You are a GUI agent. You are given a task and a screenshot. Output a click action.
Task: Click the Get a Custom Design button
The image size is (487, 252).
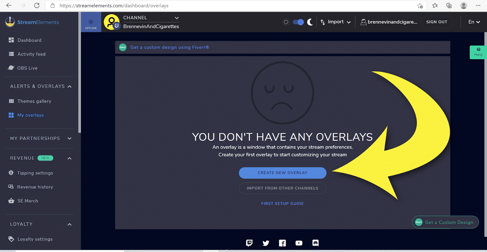click(445, 222)
